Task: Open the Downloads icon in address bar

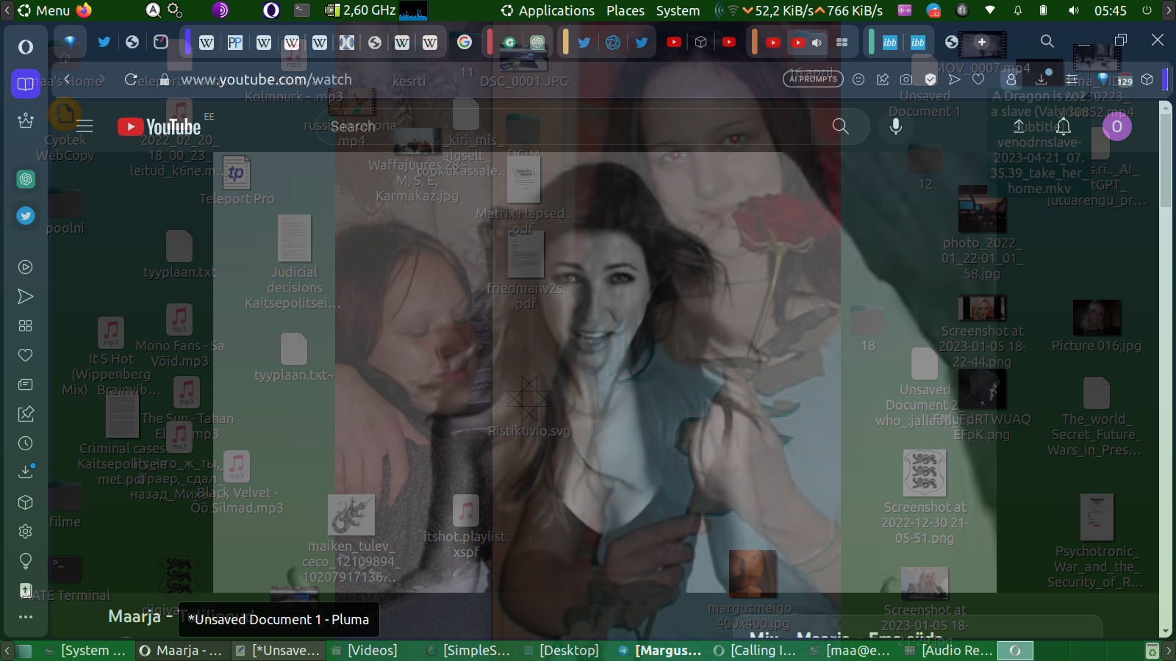Action: click(x=1041, y=79)
